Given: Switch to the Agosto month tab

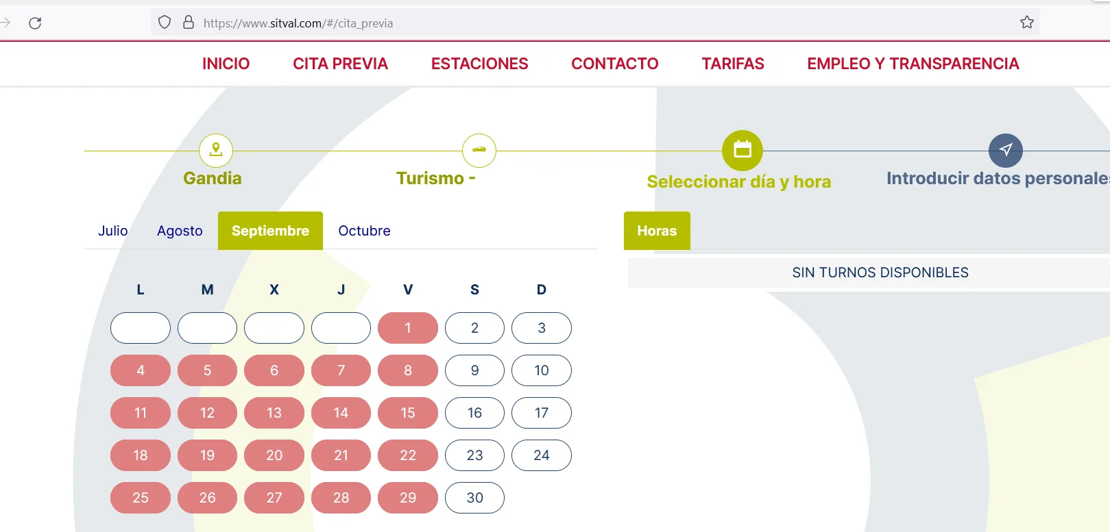Looking at the screenshot, I should tap(180, 231).
